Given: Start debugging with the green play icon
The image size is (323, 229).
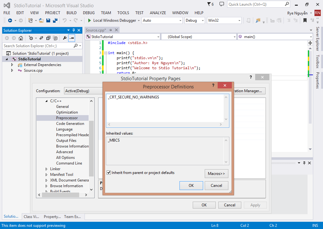Looking at the screenshot, I should pyautogui.click(x=89, y=20).
